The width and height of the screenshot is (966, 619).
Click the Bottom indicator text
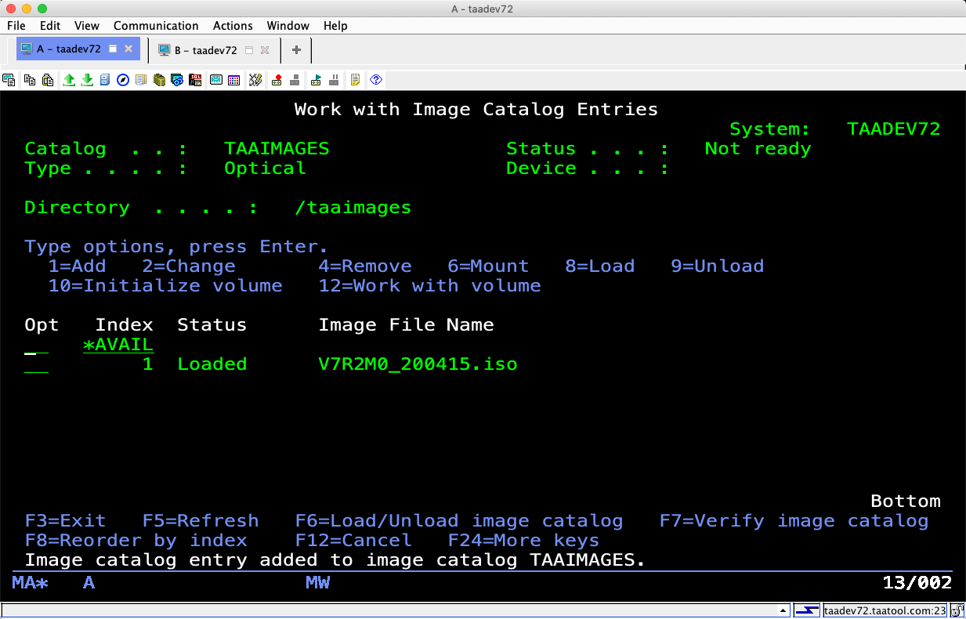[x=906, y=501]
